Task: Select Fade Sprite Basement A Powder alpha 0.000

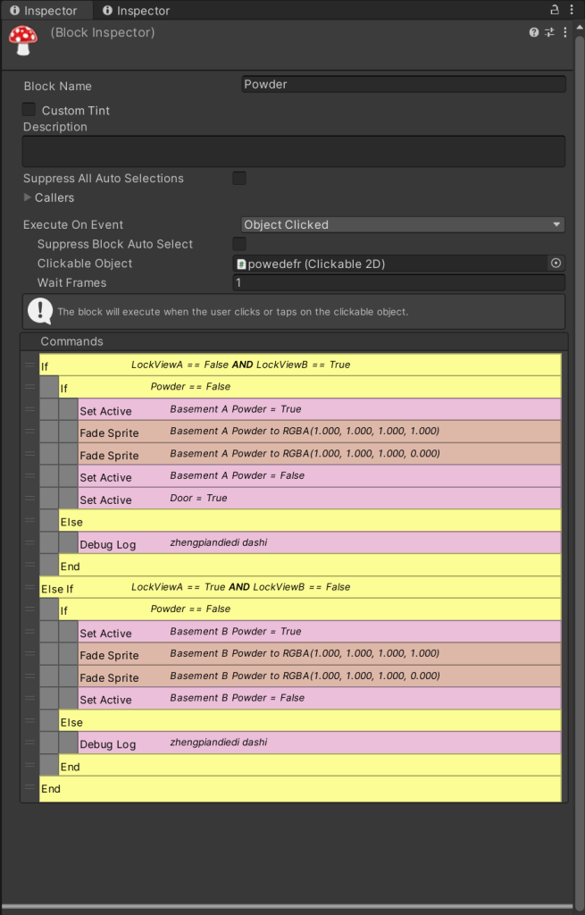Action: click(320, 453)
